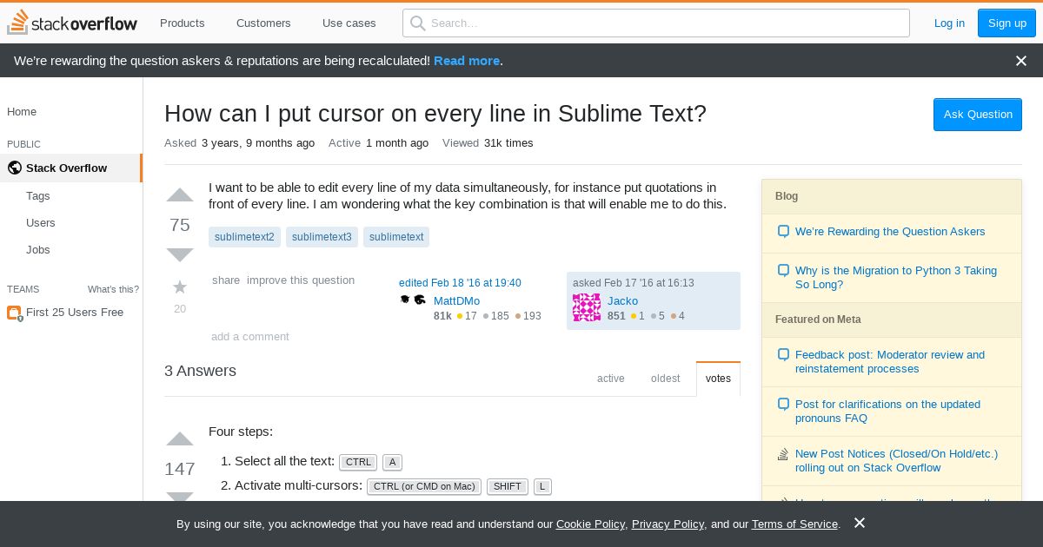
Task: Open Migration to Python 3 blog post
Action: click(x=896, y=278)
